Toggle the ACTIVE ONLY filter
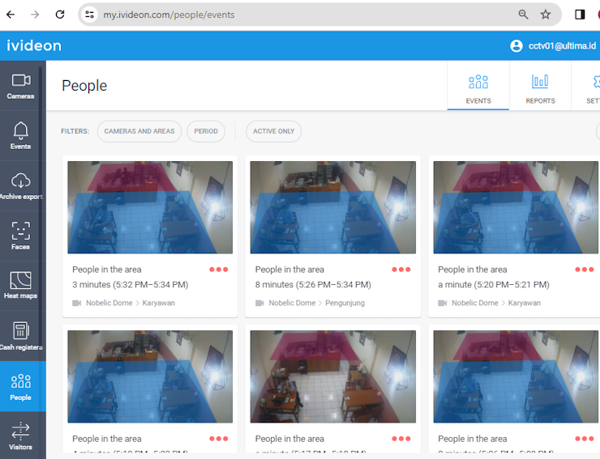600x459 pixels. (273, 131)
